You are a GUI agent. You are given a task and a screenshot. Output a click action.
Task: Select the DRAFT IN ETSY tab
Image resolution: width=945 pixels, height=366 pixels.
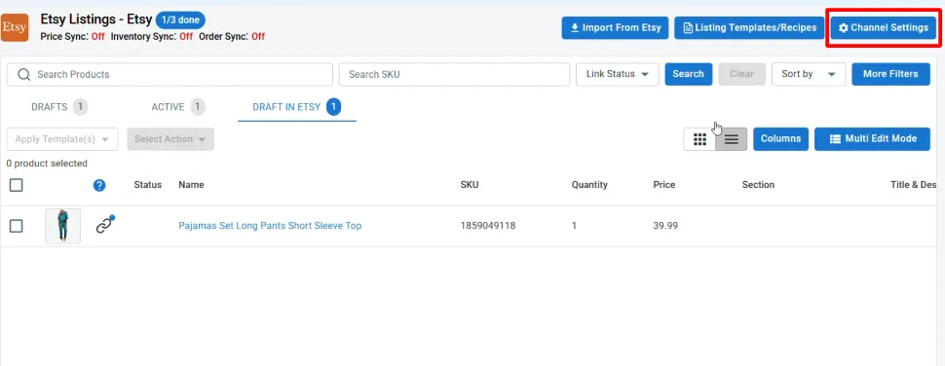point(297,107)
